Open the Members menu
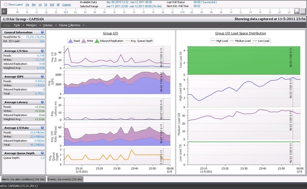The image size is (307, 189). [x=31, y=25]
